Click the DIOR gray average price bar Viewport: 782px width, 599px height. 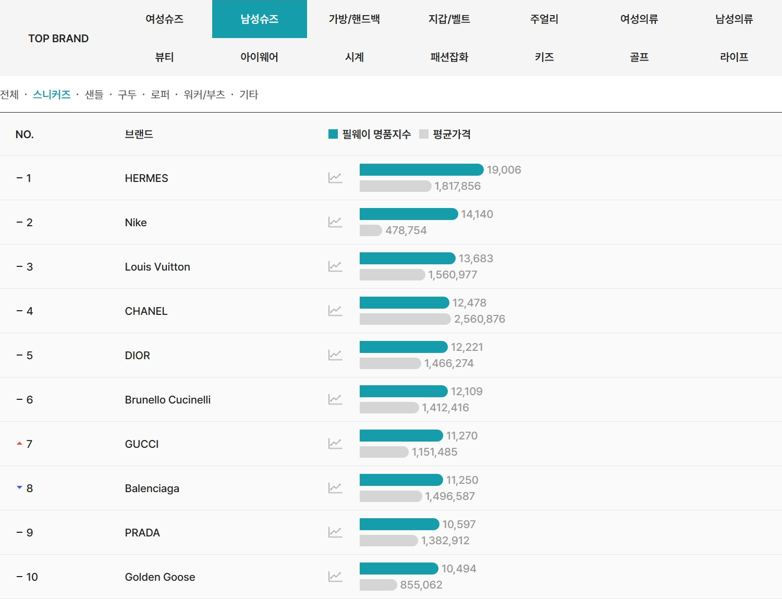[390, 363]
